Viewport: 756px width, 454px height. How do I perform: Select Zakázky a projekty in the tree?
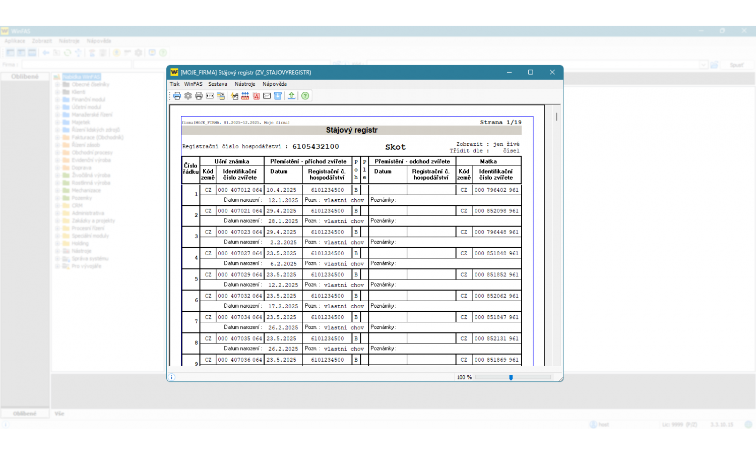[x=93, y=220]
